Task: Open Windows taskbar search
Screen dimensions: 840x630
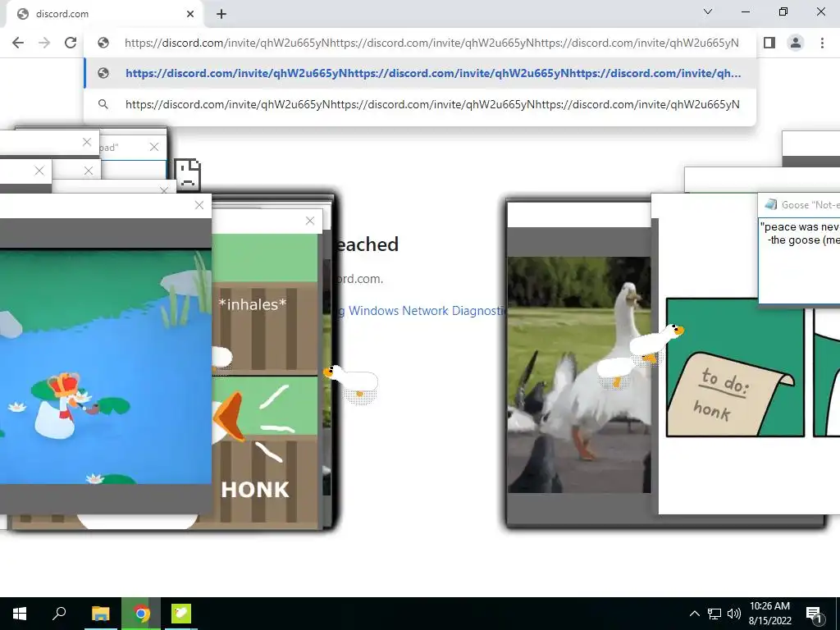Action: (59, 614)
